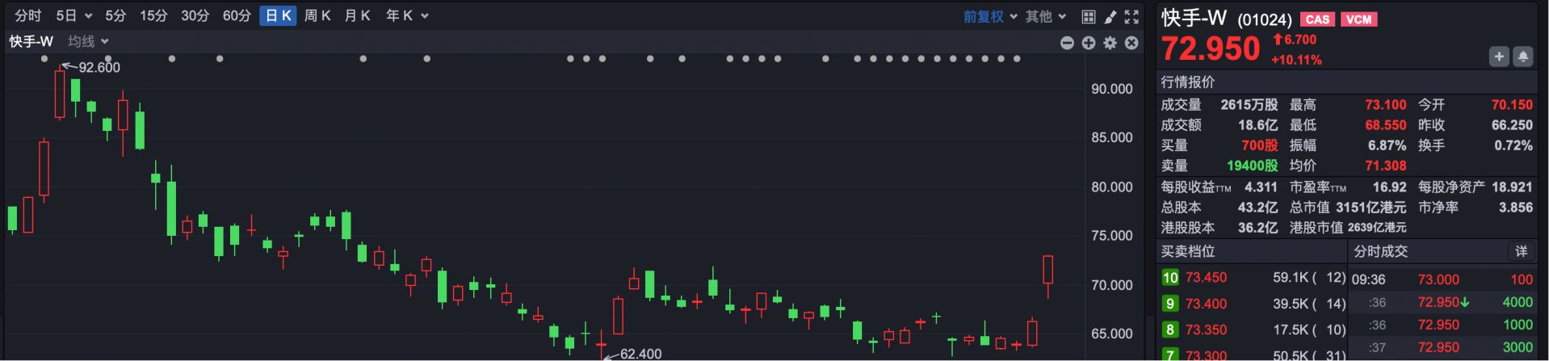Add 快手-W to watchlist with plus button
Image resolution: width=1549 pixels, height=361 pixels.
1499,57
